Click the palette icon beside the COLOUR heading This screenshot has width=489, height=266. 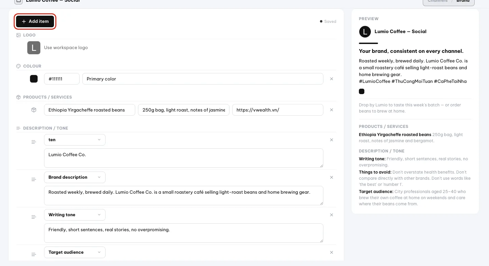pyautogui.click(x=18, y=66)
